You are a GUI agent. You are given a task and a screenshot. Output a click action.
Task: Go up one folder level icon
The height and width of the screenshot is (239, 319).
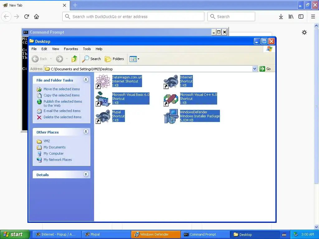(74, 59)
